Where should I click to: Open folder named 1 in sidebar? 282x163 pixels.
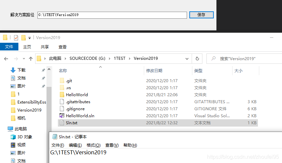[18, 94]
